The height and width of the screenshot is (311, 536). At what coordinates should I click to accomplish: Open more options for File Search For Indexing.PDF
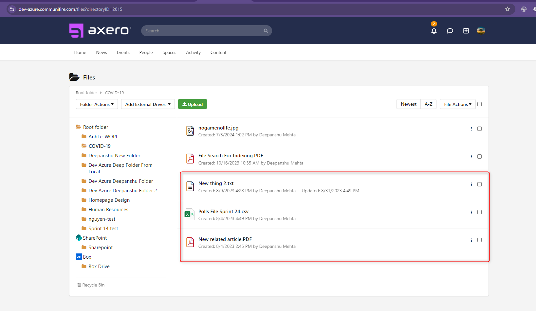pyautogui.click(x=471, y=157)
